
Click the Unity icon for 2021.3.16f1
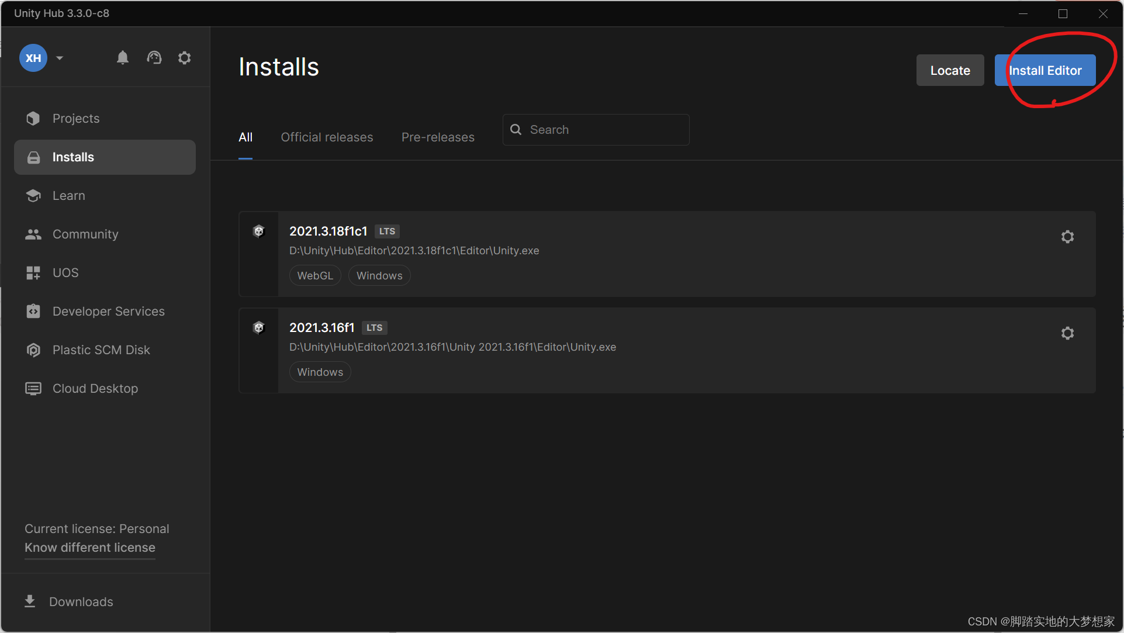pyautogui.click(x=259, y=328)
